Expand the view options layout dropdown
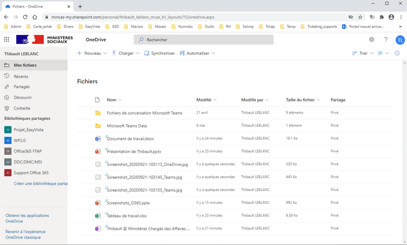407x245 pixels. 383,53
